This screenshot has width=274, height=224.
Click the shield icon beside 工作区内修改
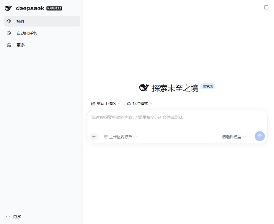pos(106,137)
